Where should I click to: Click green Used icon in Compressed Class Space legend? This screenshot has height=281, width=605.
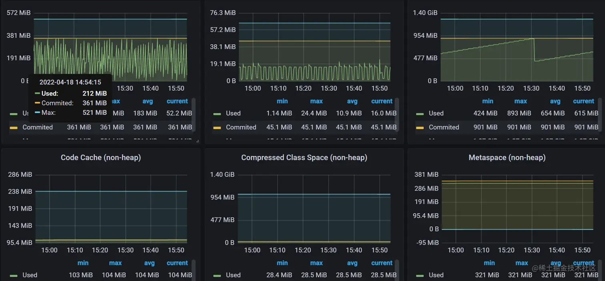click(217, 275)
